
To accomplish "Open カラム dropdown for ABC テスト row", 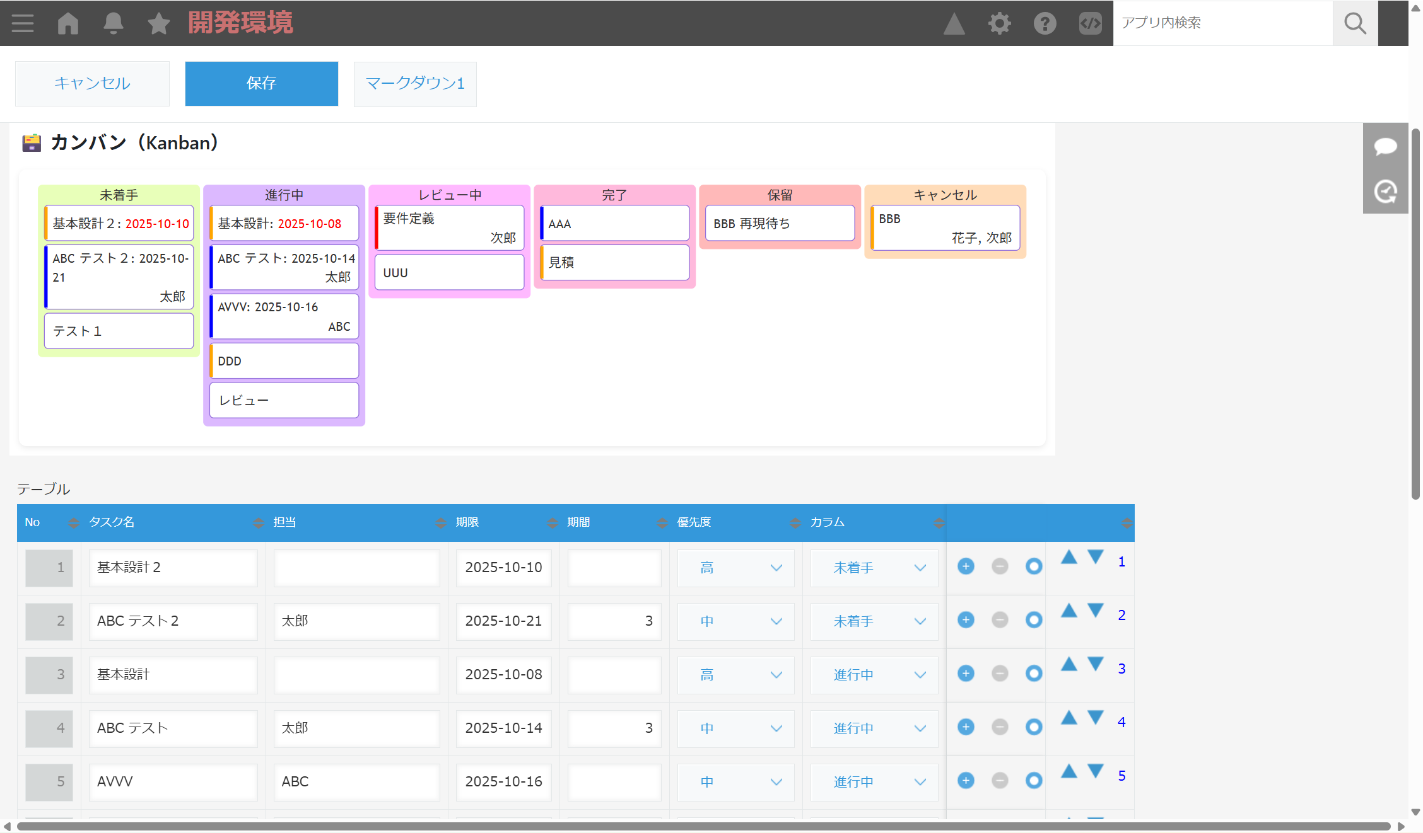I will (x=874, y=728).
